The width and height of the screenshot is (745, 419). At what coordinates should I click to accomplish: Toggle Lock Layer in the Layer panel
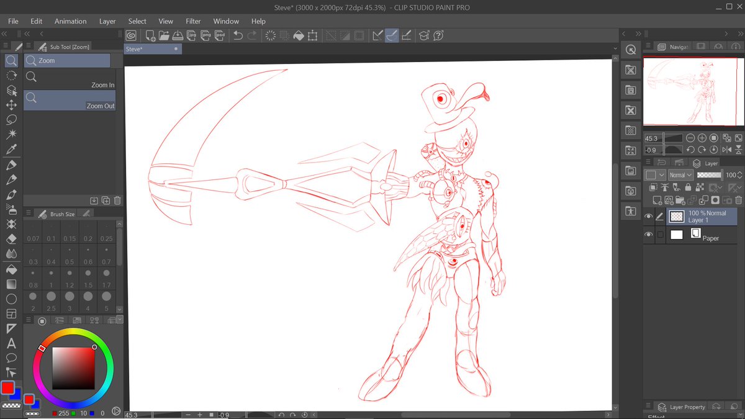[x=689, y=187]
